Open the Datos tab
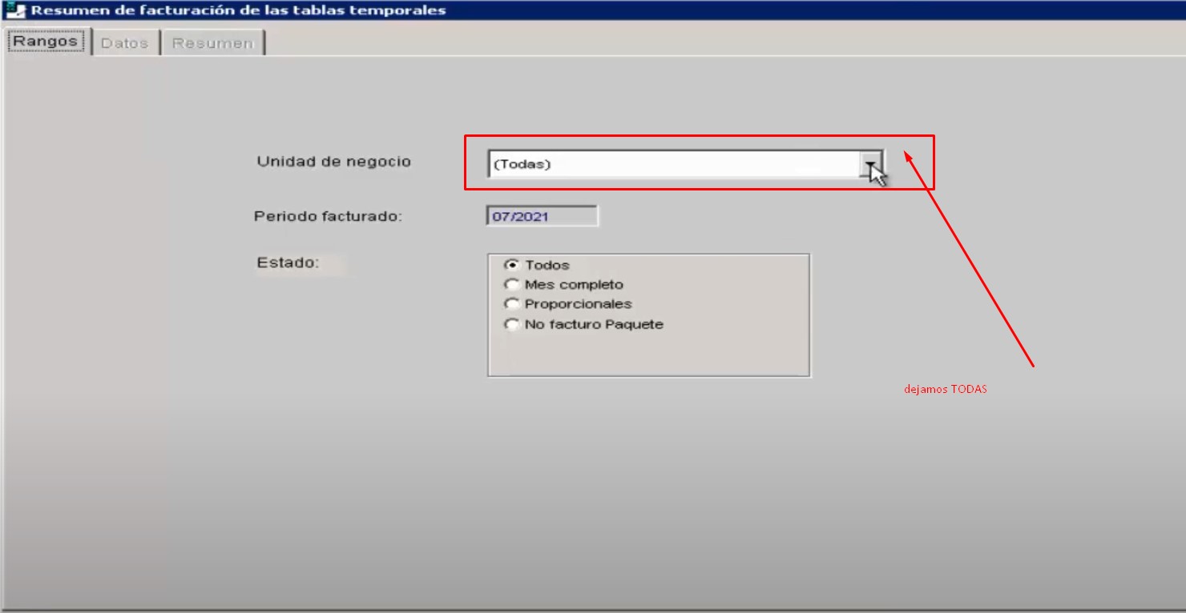The image size is (1186, 613). (125, 43)
